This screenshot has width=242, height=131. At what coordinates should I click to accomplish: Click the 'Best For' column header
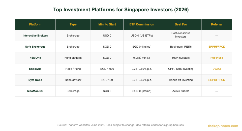pos(181,24)
